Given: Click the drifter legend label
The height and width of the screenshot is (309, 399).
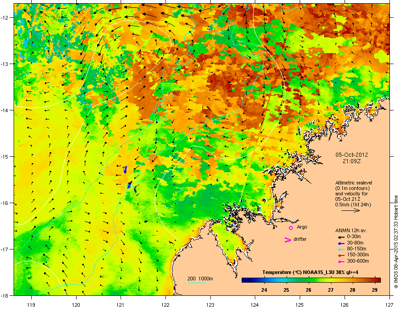Looking at the screenshot, I should (300, 239).
